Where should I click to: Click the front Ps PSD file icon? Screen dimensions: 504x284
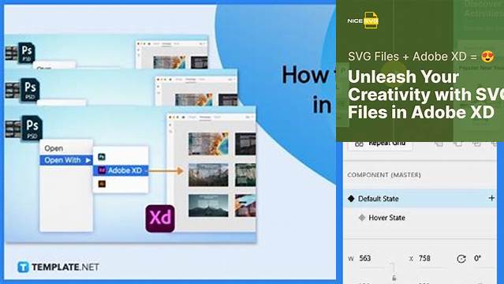pyautogui.click(x=32, y=128)
